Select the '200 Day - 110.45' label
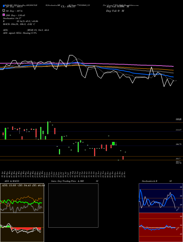 (15, 15)
